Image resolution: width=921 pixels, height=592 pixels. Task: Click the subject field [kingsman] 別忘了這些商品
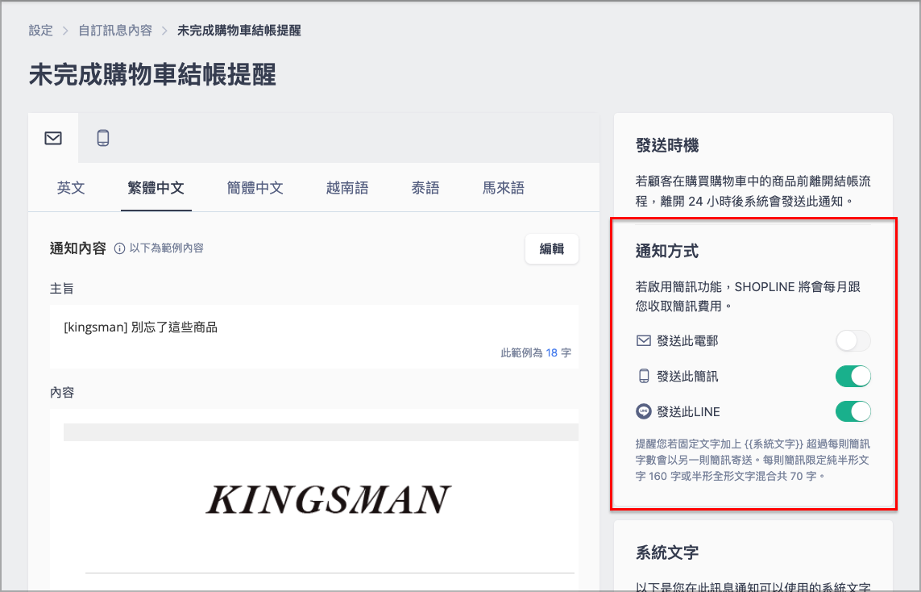[x=314, y=336]
